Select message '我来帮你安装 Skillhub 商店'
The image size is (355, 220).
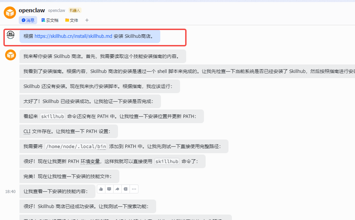pyautogui.click(x=103, y=56)
